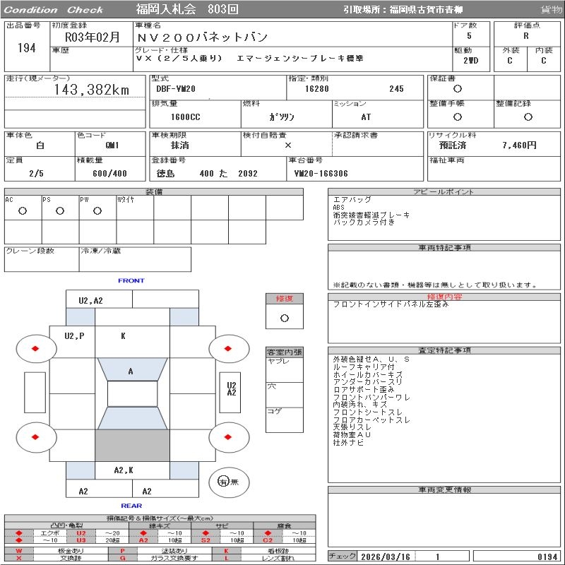Click the windshield area marked A
The image size is (565, 565).
[x=131, y=371]
